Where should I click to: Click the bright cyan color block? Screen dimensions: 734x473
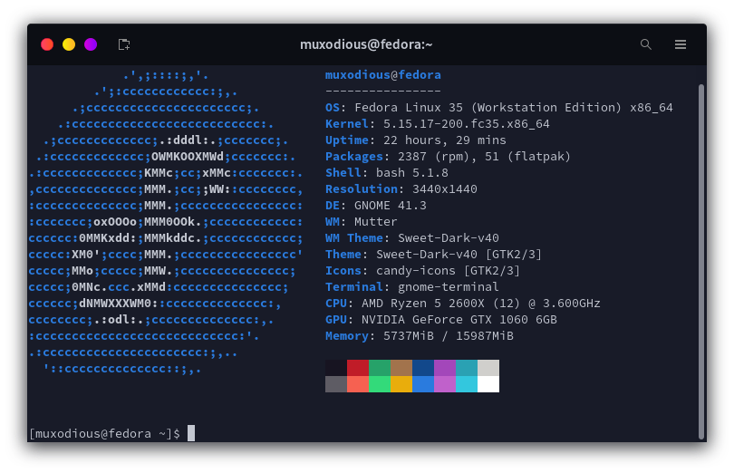coord(467,384)
